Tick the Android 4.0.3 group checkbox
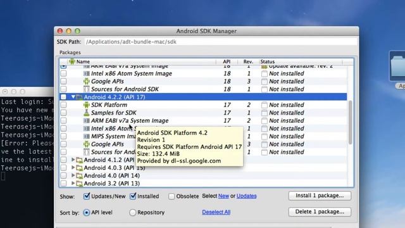This screenshot has height=228, width=405. coord(63,168)
